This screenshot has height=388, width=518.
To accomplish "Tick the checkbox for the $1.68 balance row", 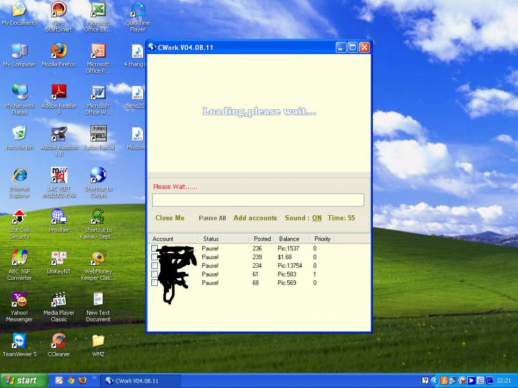I will click(155, 257).
